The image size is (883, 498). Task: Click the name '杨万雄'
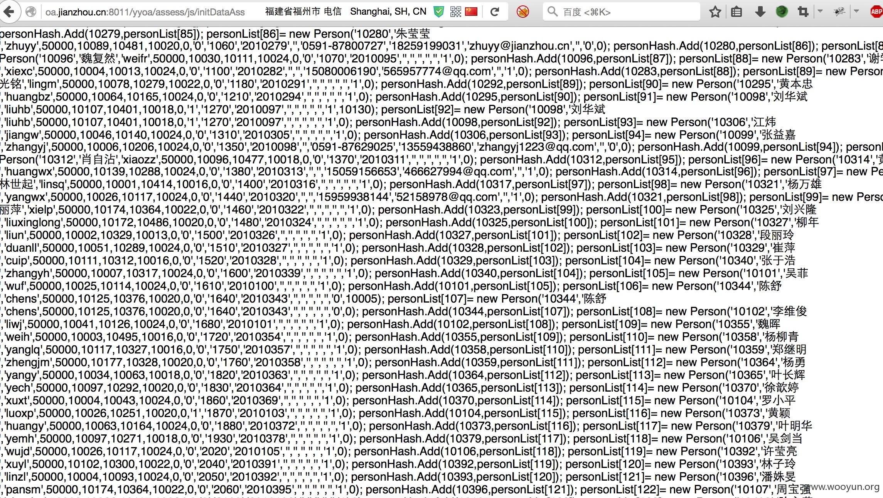pos(804,184)
